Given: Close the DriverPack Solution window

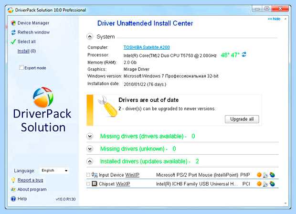Looking at the screenshot, I should click(x=280, y=9).
